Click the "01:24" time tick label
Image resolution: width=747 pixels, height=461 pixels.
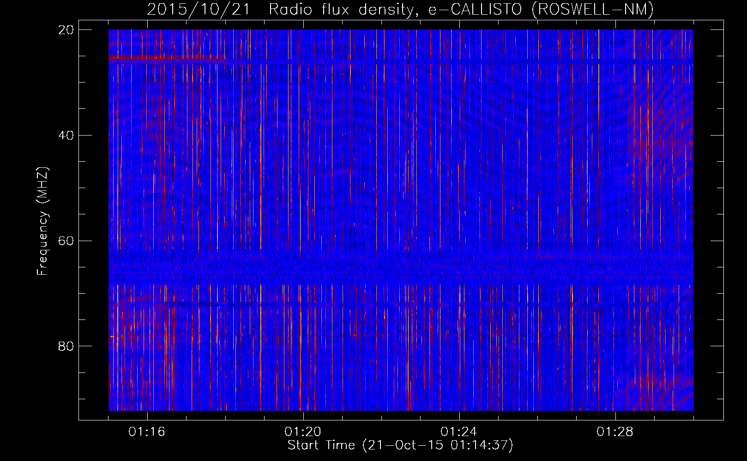[x=459, y=432]
